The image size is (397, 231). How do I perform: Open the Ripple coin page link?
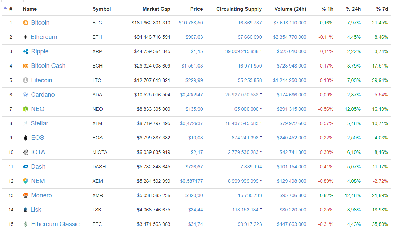40,51
